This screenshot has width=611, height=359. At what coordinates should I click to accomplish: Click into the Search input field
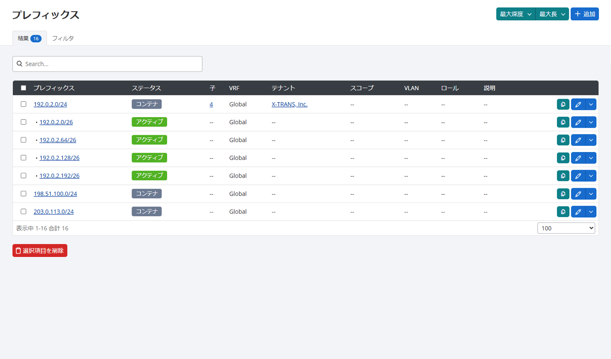[x=107, y=64]
